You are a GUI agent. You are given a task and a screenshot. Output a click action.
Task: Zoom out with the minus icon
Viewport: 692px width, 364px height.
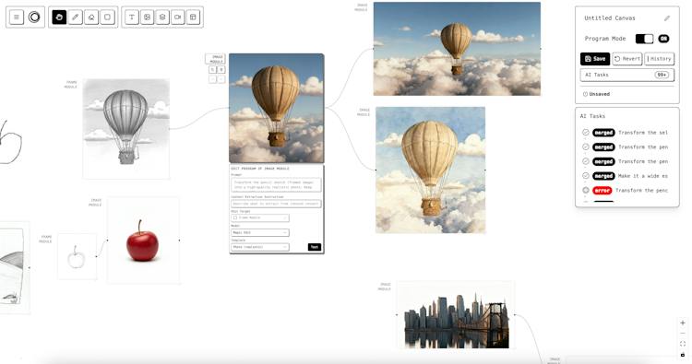click(x=683, y=334)
